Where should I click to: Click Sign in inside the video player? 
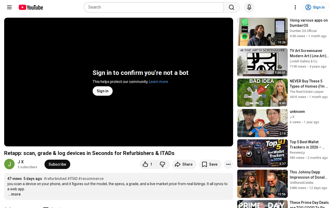103,91
